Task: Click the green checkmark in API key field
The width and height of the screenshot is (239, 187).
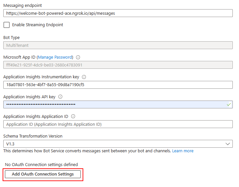Action: click(229, 104)
